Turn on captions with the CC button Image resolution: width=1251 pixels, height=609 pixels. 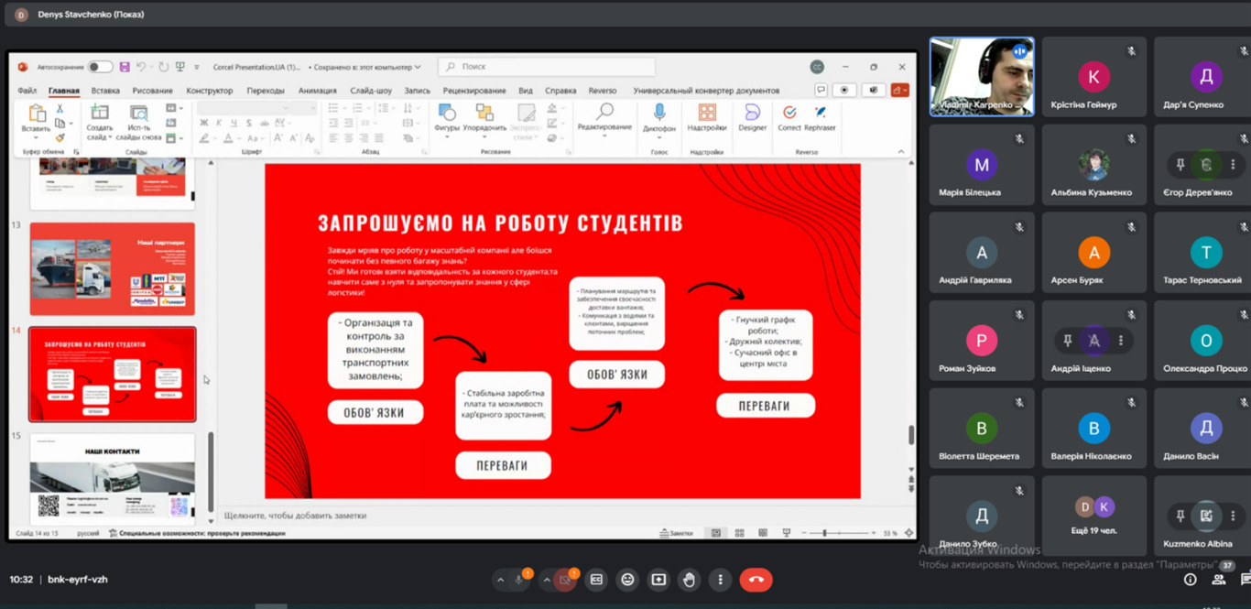click(x=596, y=580)
